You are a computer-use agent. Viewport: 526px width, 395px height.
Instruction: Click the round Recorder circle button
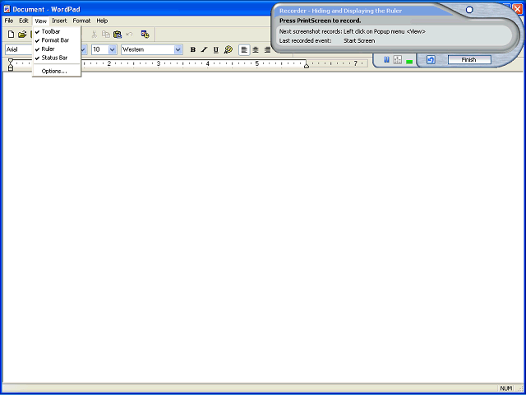tap(469, 10)
